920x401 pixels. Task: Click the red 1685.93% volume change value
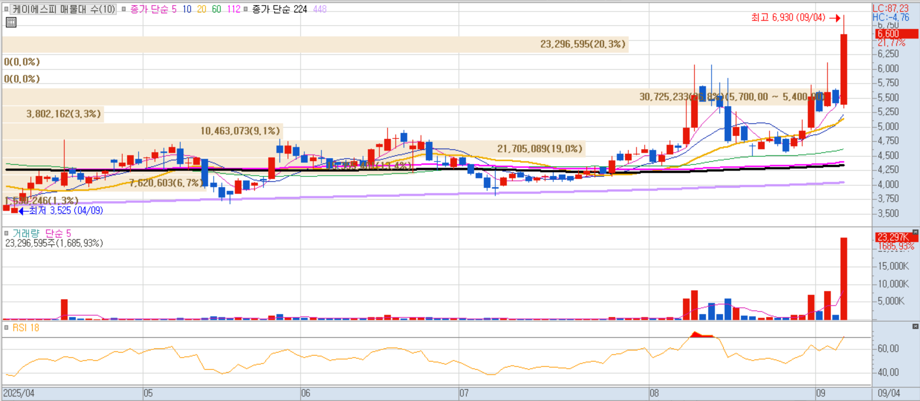[x=896, y=246]
